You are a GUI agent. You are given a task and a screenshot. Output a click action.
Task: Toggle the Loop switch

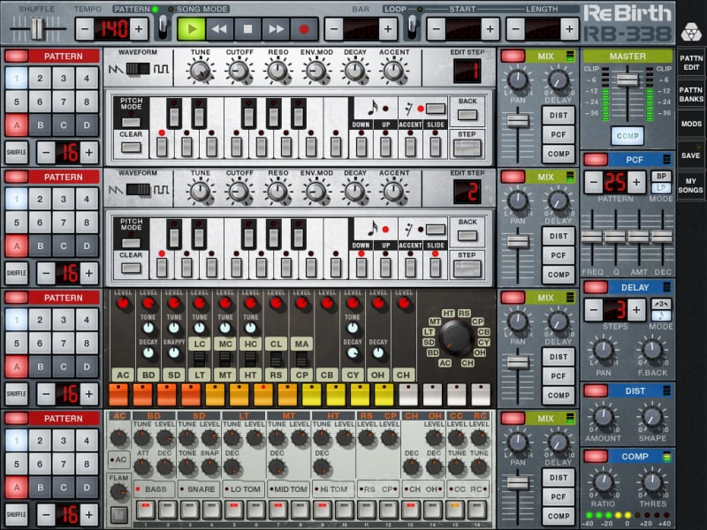pos(411,28)
